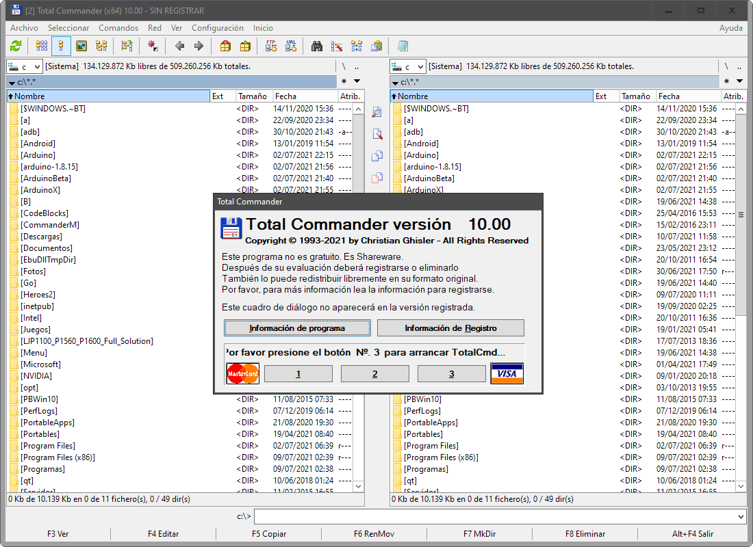Click the edit file icon between panels
Image resolution: width=753 pixels, height=547 pixels.
click(377, 134)
